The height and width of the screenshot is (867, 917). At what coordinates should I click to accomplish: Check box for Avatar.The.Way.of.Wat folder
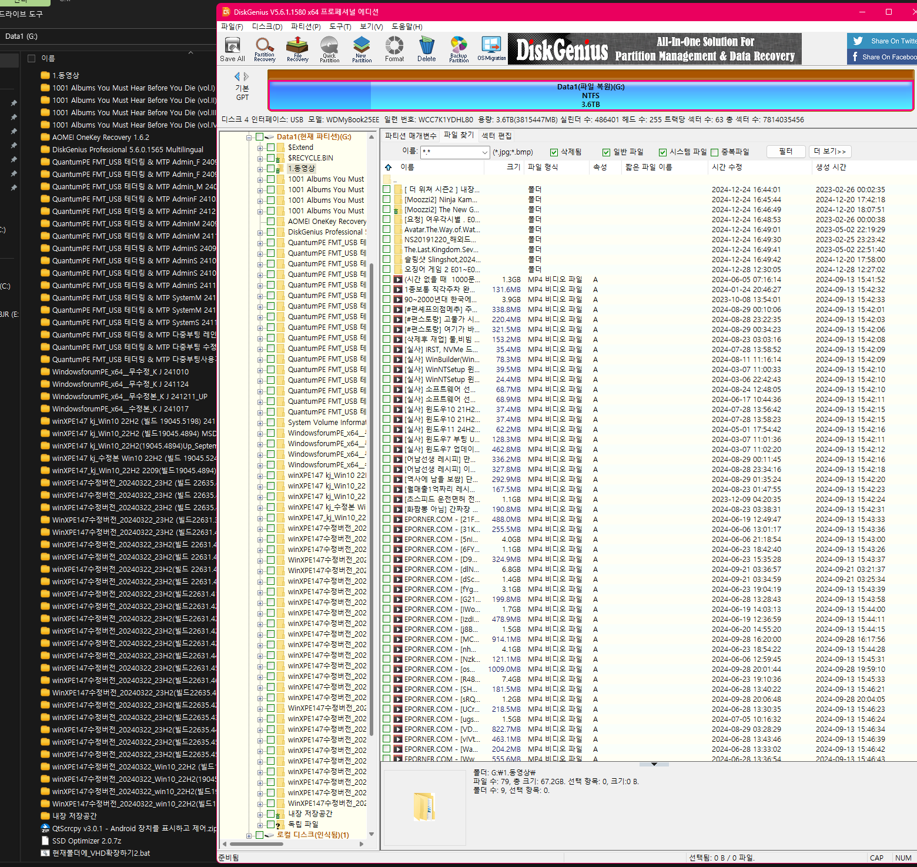[386, 230]
